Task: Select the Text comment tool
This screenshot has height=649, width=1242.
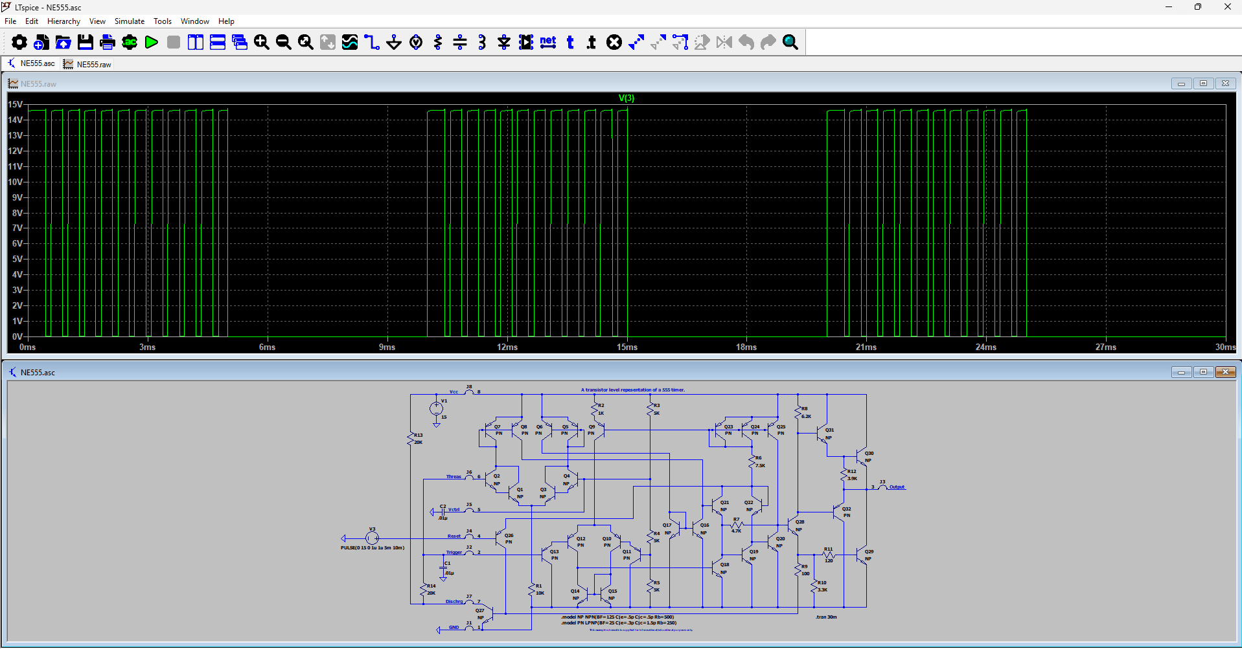Action: [x=570, y=43]
